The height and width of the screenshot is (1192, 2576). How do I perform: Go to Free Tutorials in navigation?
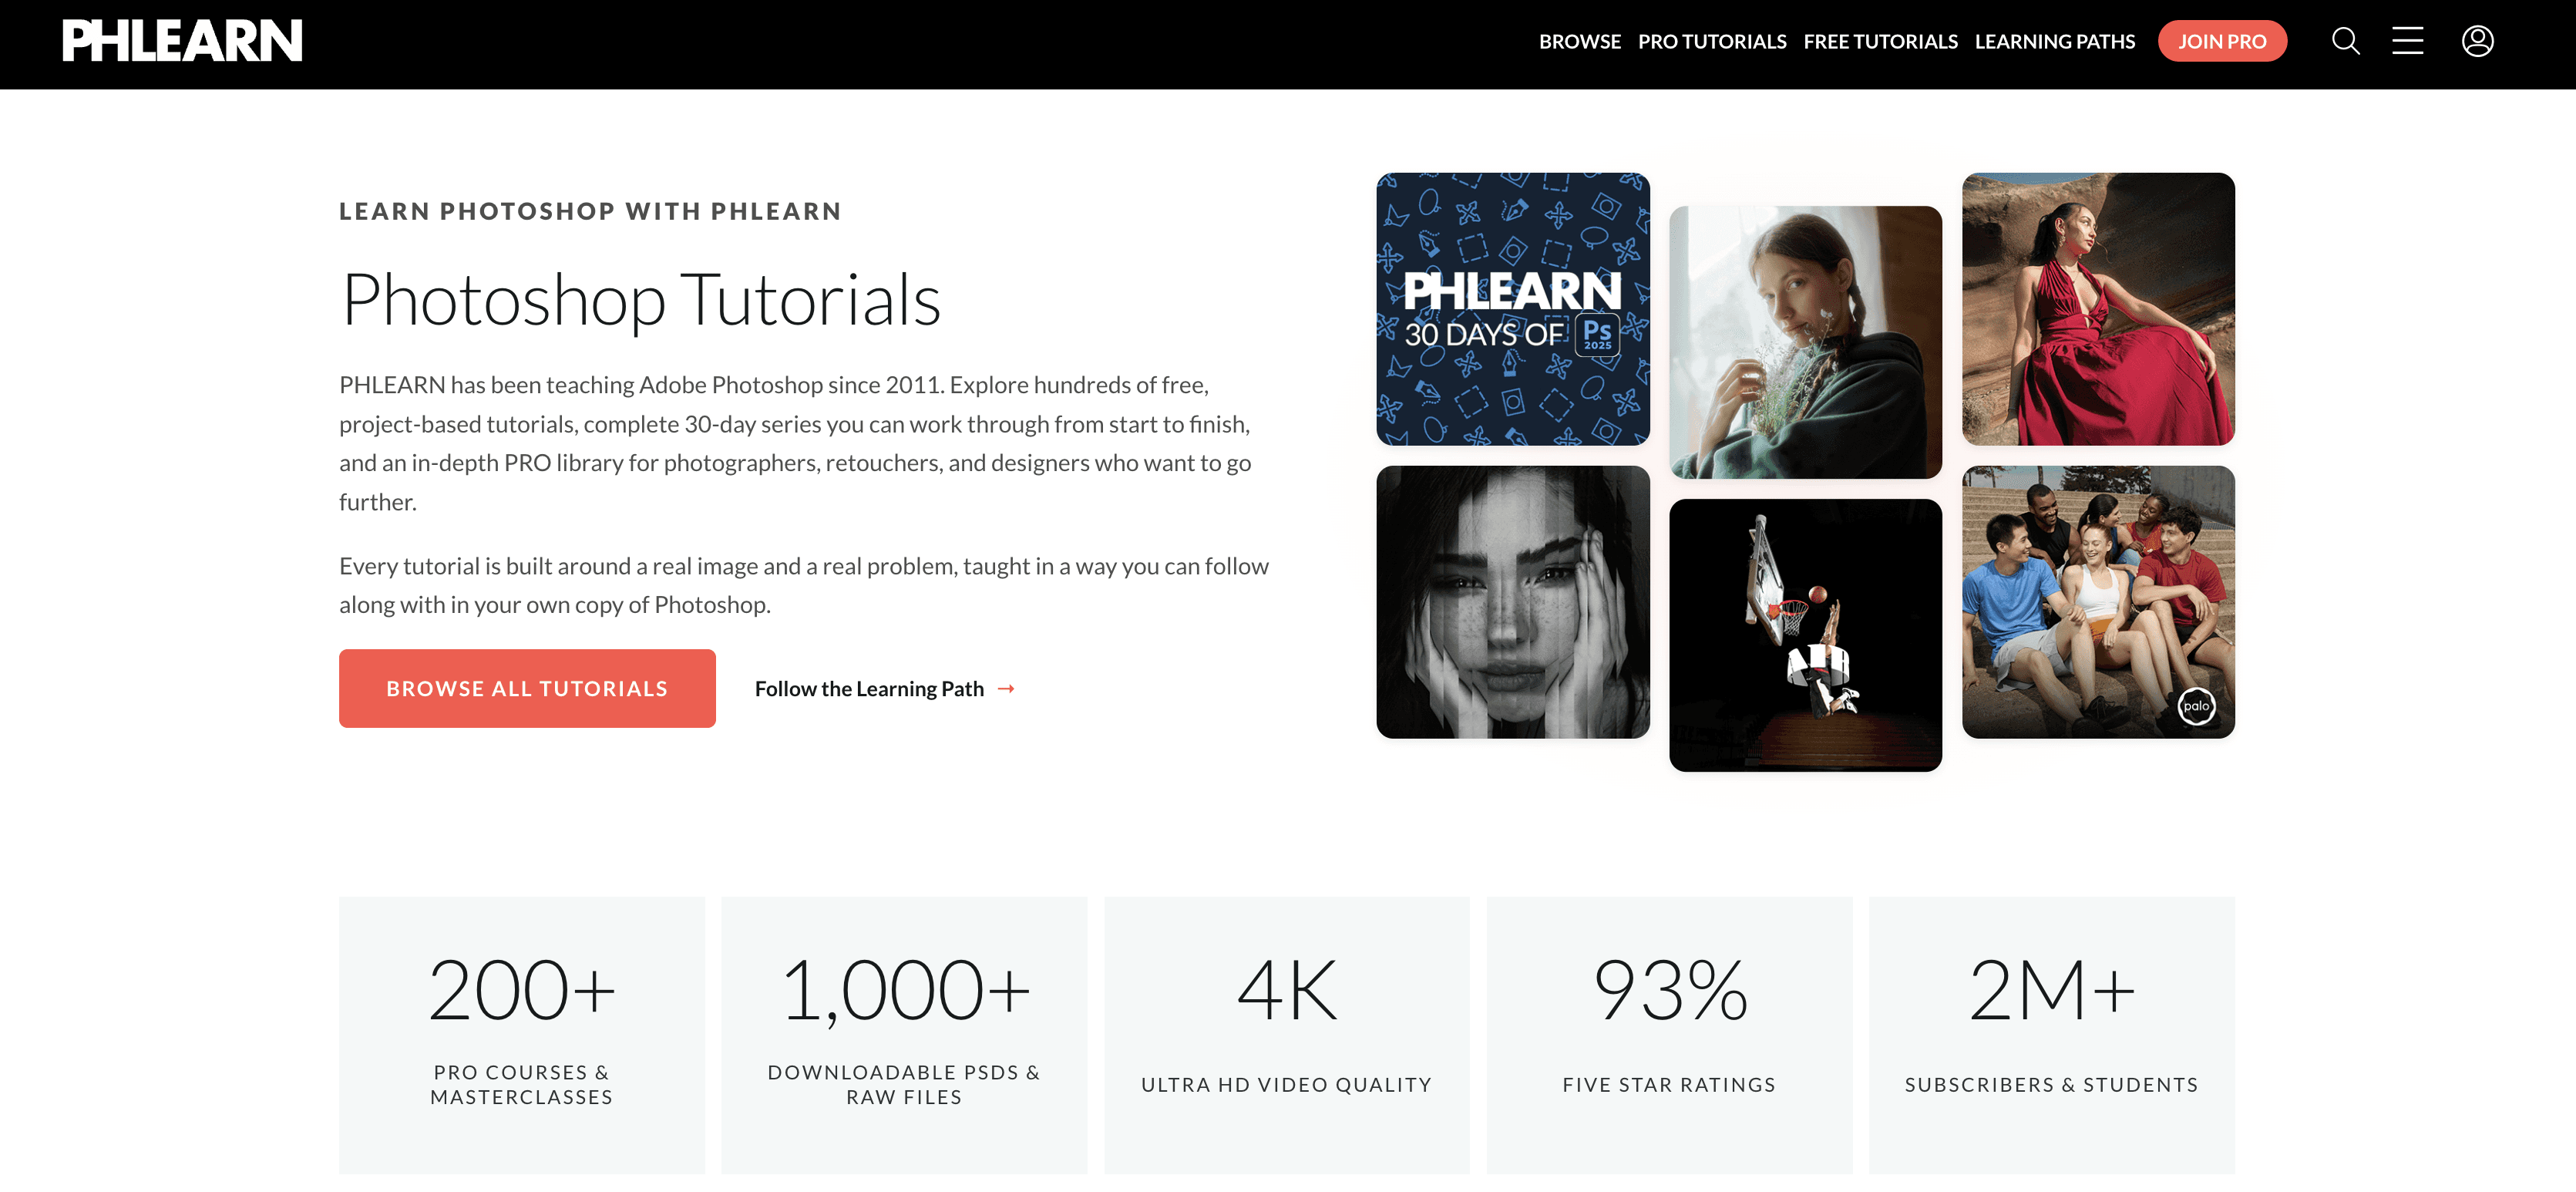1880,42
